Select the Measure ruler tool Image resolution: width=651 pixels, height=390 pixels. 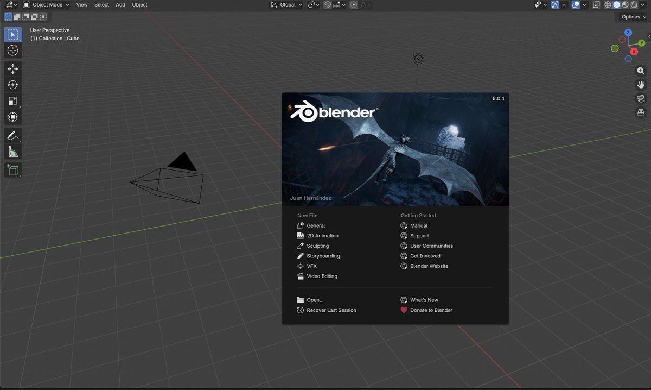coord(13,152)
